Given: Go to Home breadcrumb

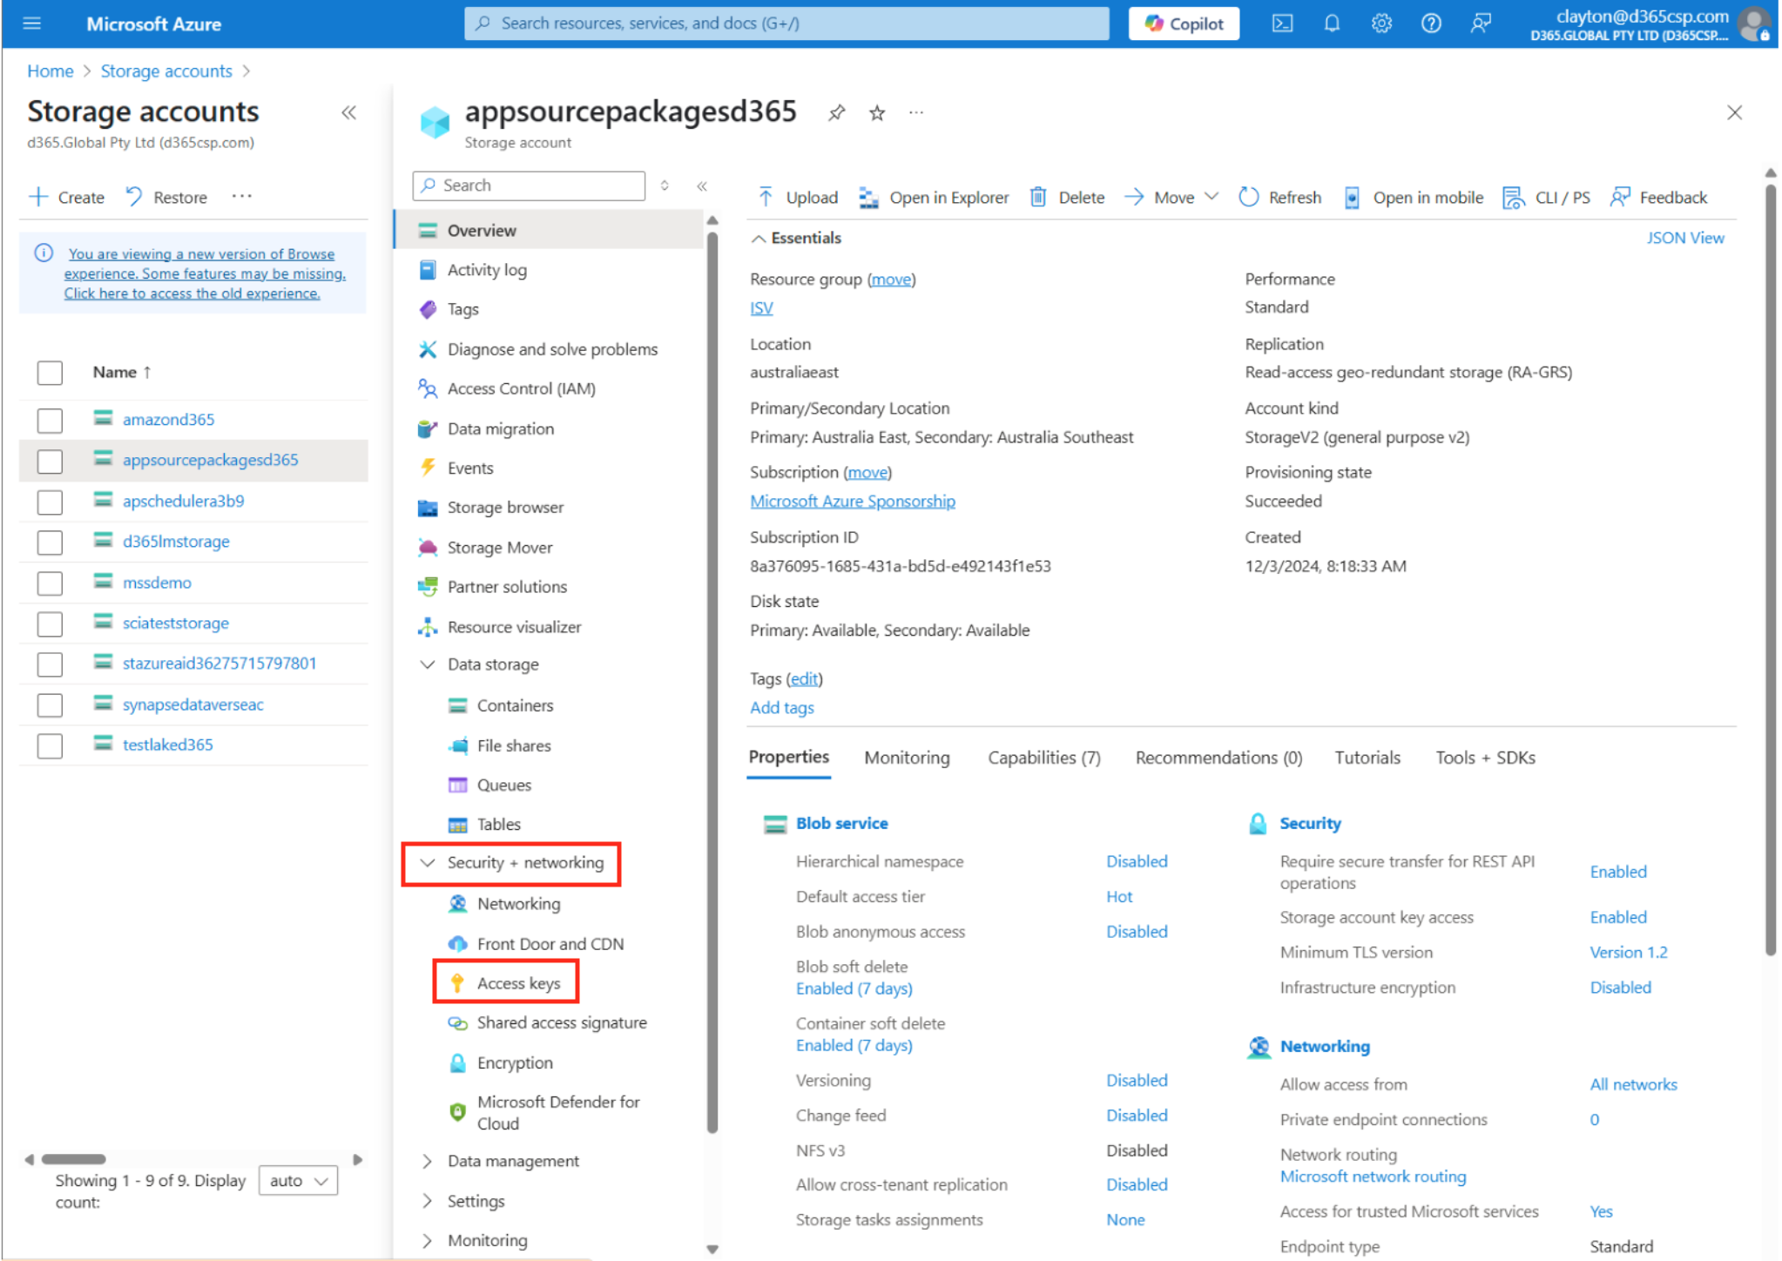Looking at the screenshot, I should [50, 71].
